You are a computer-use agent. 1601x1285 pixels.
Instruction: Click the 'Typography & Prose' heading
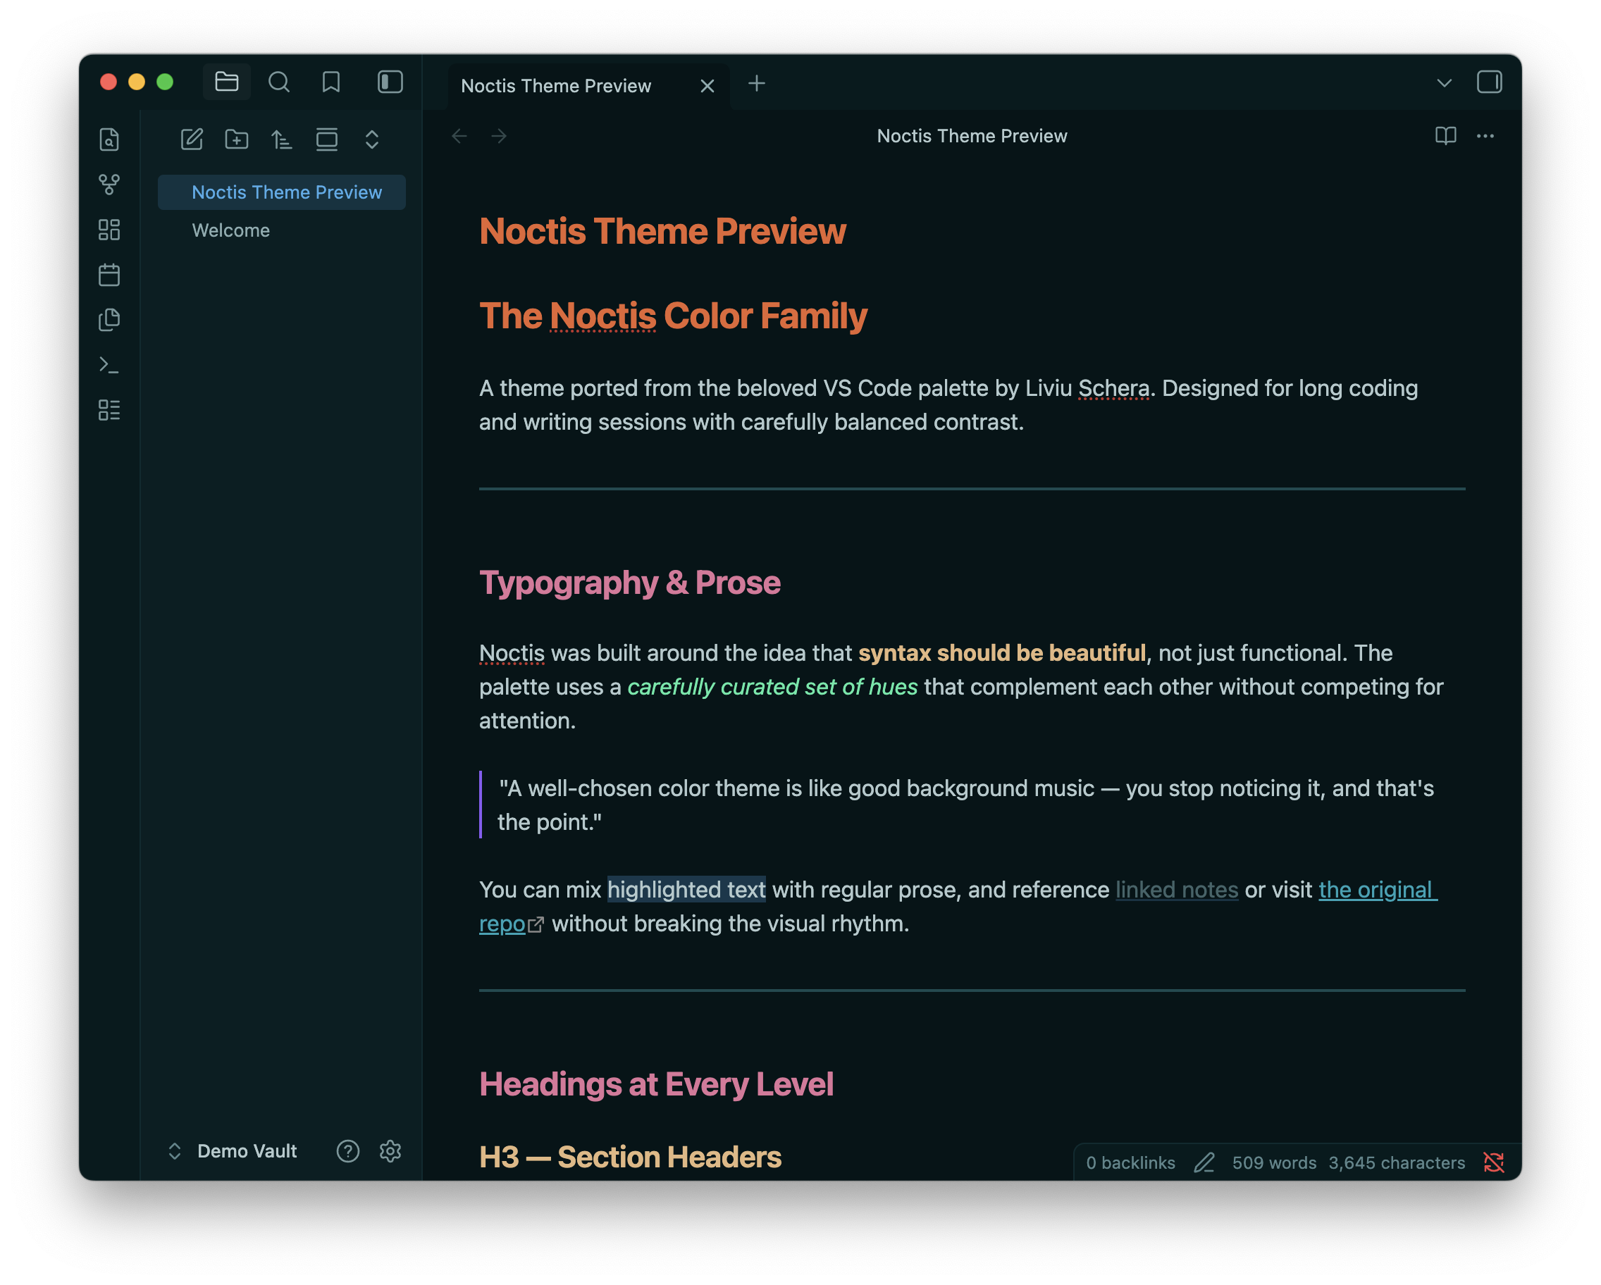pos(630,583)
